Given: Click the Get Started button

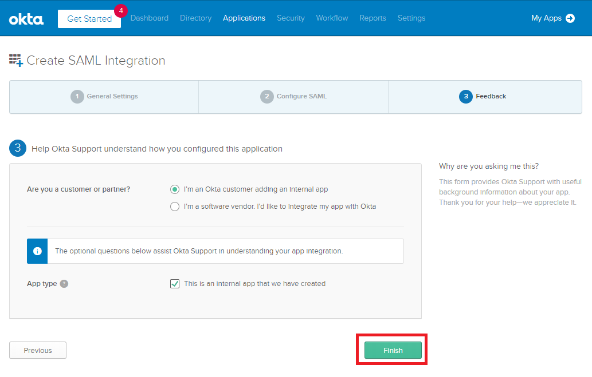Looking at the screenshot, I should click(89, 19).
